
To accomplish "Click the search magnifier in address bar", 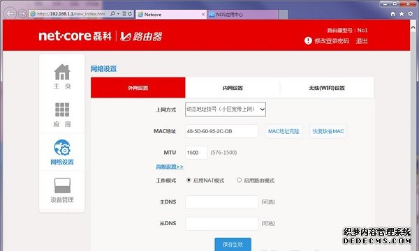I will point(112,14).
